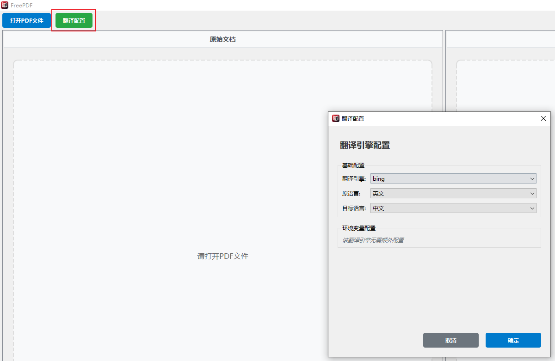Click the 请打开PDF文件 placeholder area
This screenshot has height=361, width=555.
223,256
